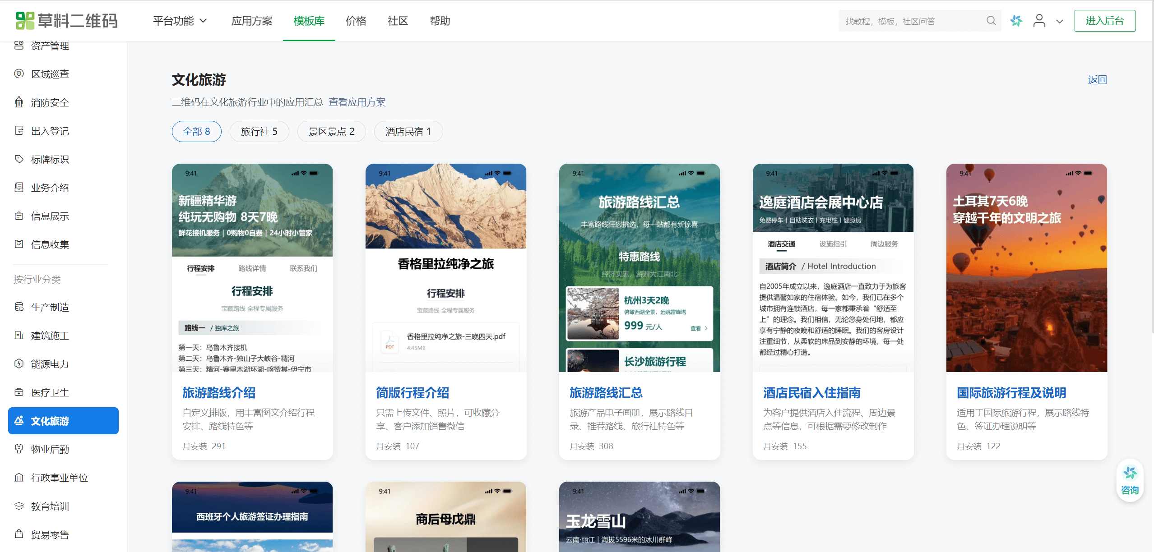
Task: Click the search magnifier icon
Action: [991, 21]
